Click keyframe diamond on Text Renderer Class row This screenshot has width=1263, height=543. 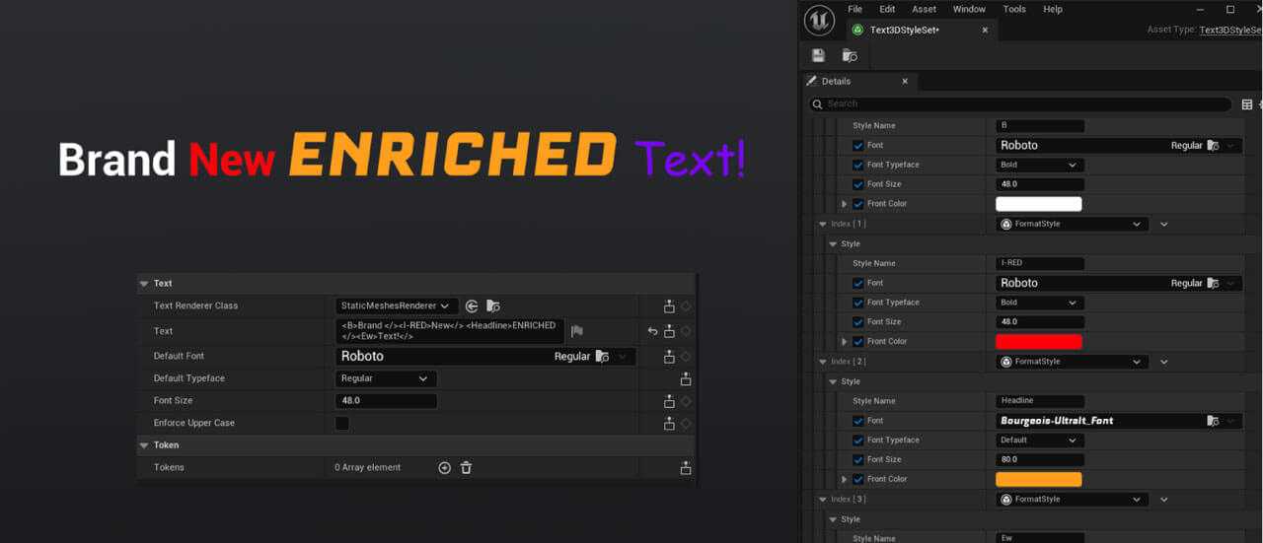[686, 305]
